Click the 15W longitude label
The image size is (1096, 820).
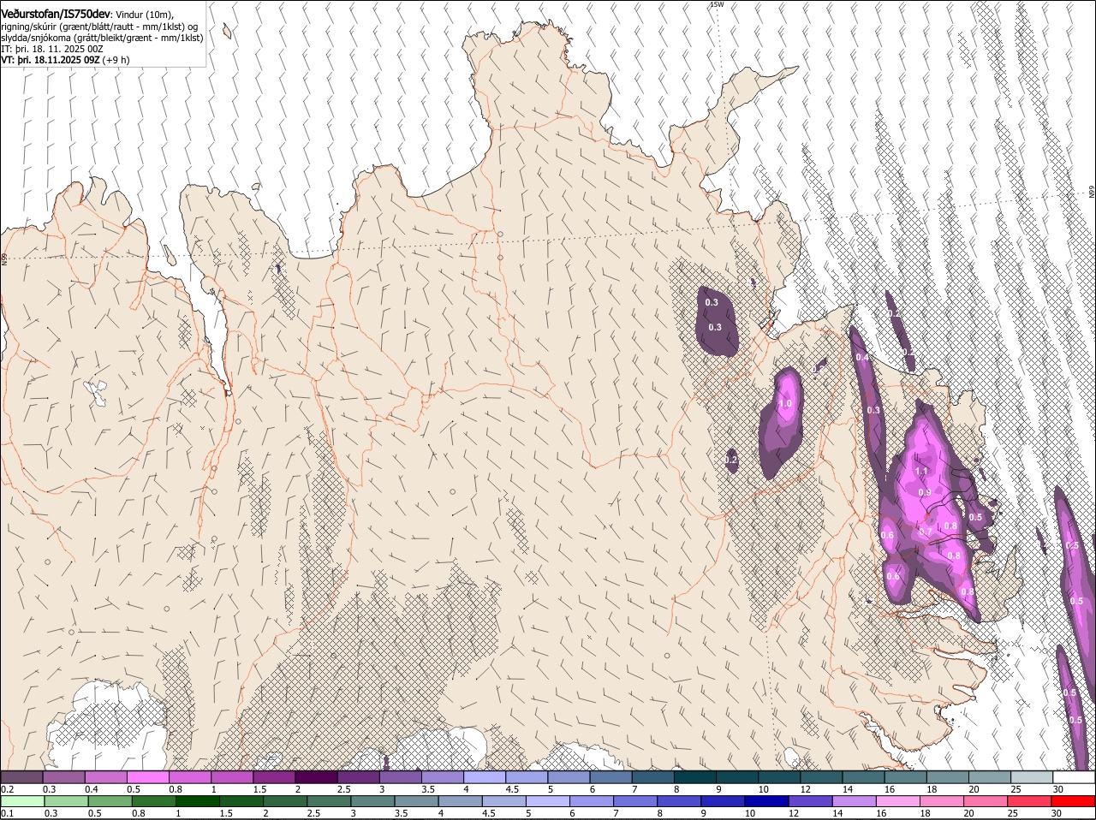pos(716,4)
